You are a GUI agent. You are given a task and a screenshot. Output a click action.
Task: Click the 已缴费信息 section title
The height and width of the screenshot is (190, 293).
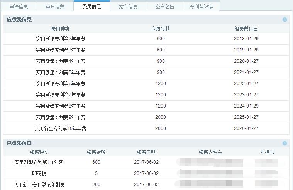19,144
